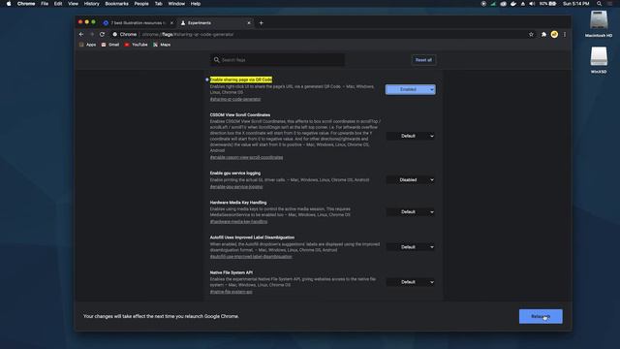
Task: Open Chrome's three-dot menu
Action: (565, 35)
